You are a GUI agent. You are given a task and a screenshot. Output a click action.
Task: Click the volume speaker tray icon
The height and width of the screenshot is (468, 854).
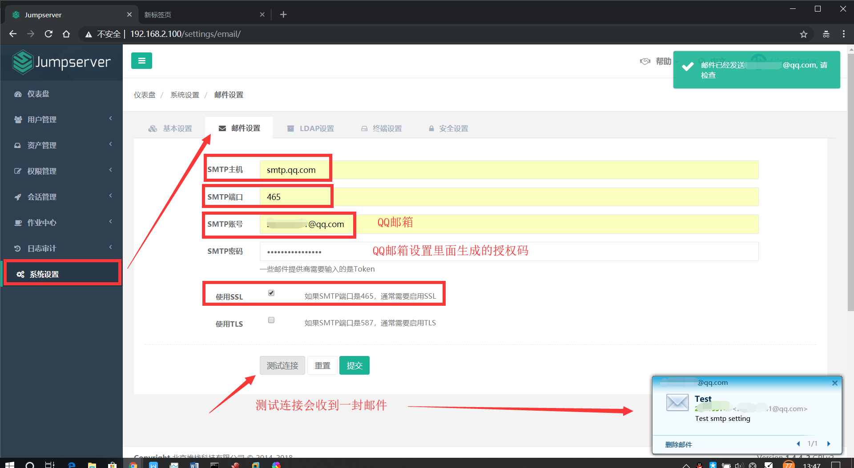(739, 465)
